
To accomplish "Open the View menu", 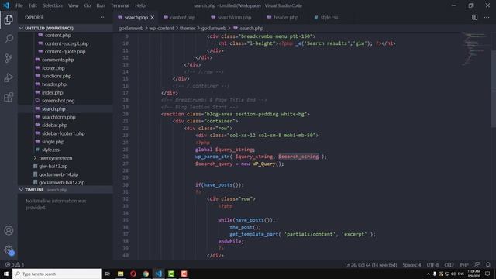I will point(73,5).
